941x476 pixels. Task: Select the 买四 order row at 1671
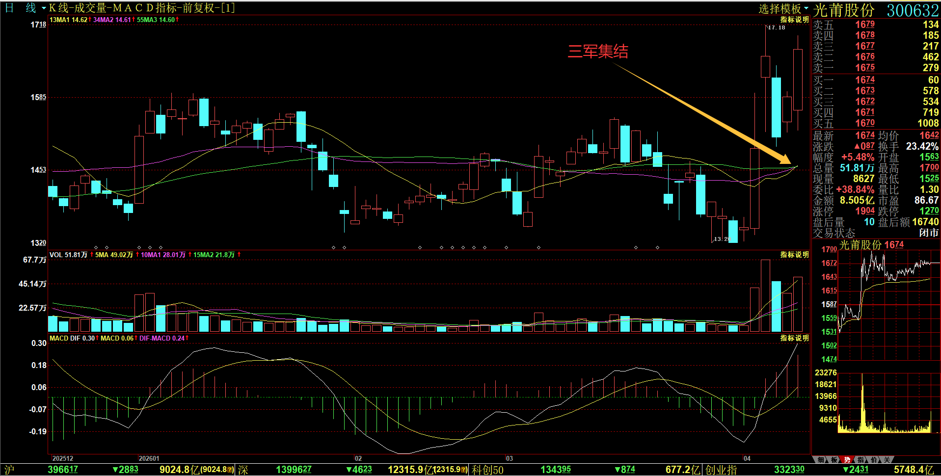876,112
